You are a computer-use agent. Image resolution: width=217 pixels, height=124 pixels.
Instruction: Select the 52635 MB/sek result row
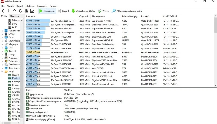(x=81, y=52)
